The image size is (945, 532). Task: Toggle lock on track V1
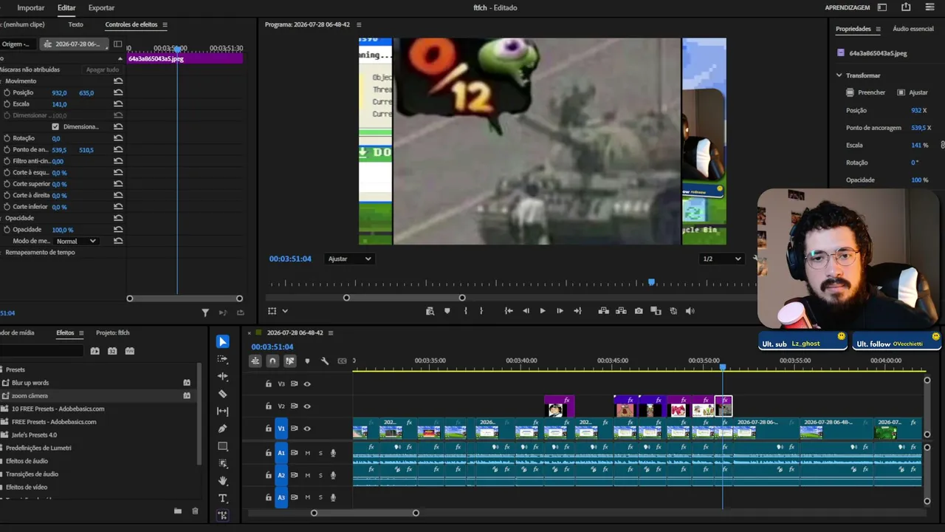[x=269, y=429]
